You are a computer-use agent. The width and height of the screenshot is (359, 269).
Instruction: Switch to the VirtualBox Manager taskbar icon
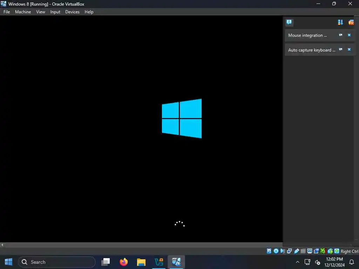[x=159, y=262]
